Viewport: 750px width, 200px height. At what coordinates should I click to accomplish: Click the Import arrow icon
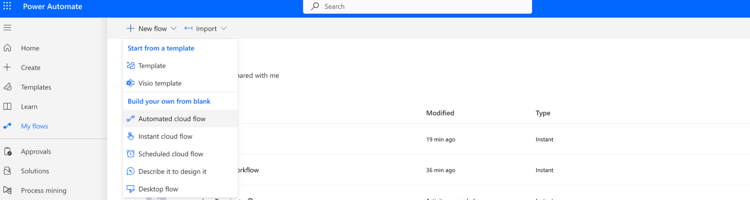pos(188,28)
